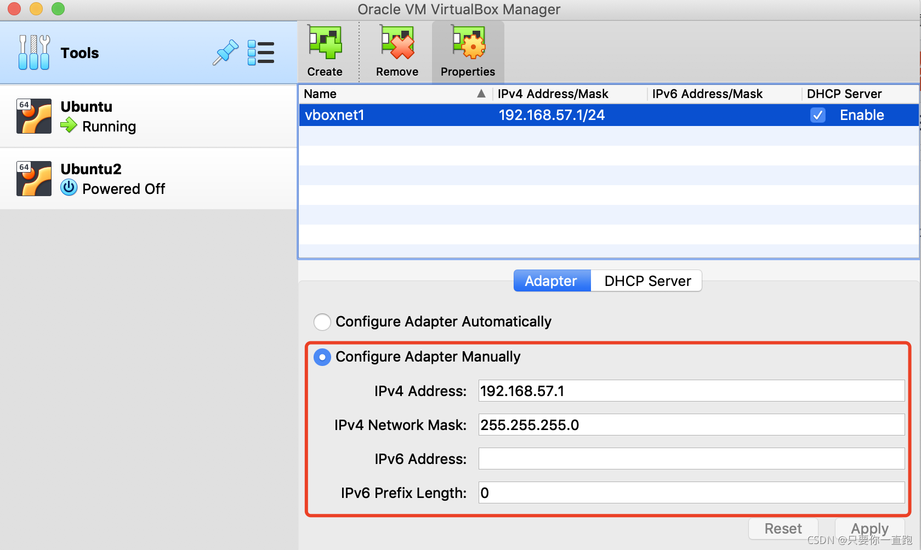Focus the IPv4 Address field

pyautogui.click(x=691, y=391)
